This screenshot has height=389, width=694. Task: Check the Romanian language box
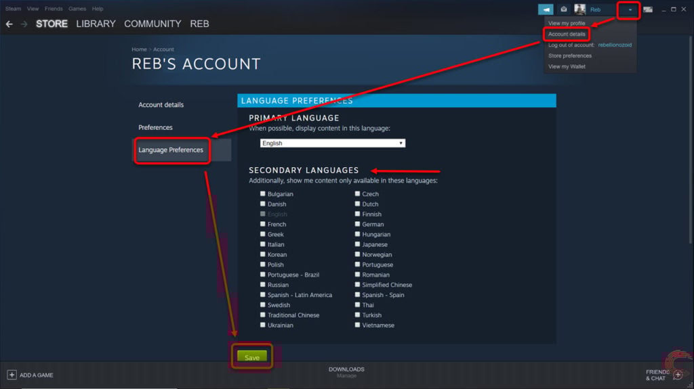click(357, 275)
